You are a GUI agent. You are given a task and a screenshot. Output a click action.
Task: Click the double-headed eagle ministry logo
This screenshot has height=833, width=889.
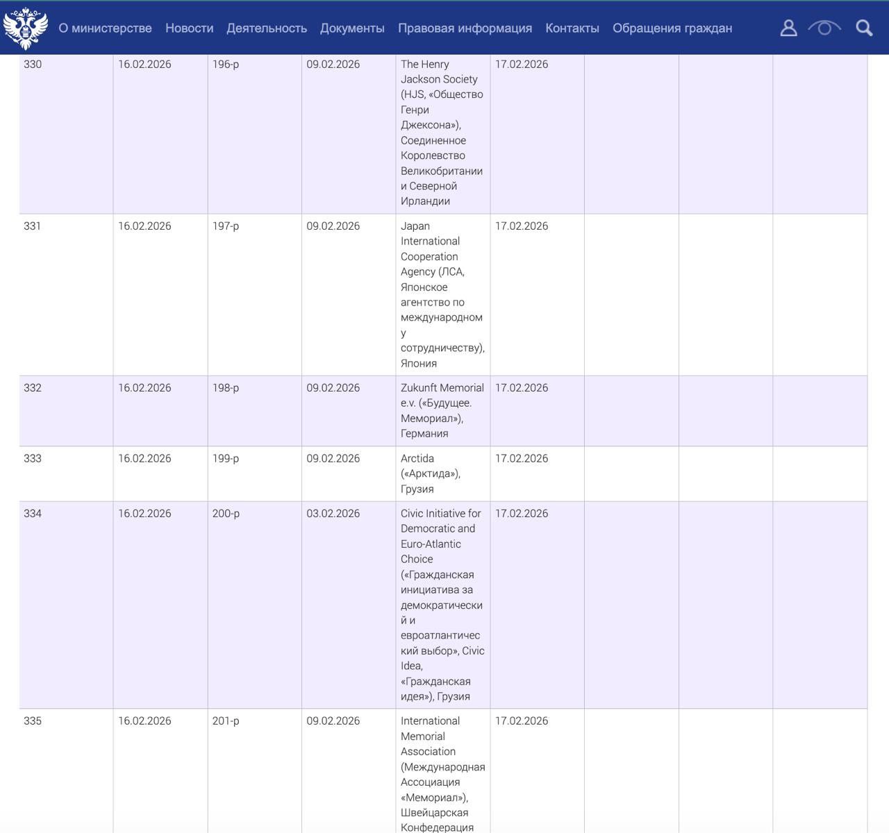26,28
